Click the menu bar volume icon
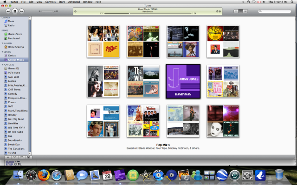The height and width of the screenshot is (185, 297). tap(264, 2)
